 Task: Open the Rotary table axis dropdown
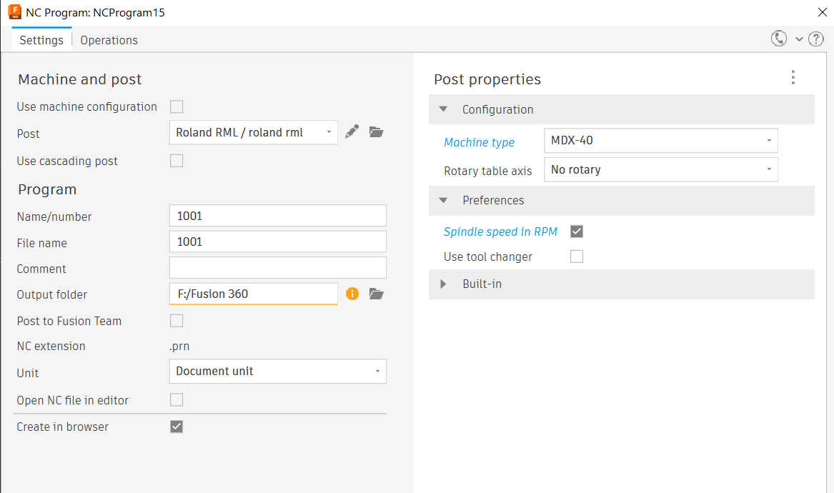click(660, 170)
